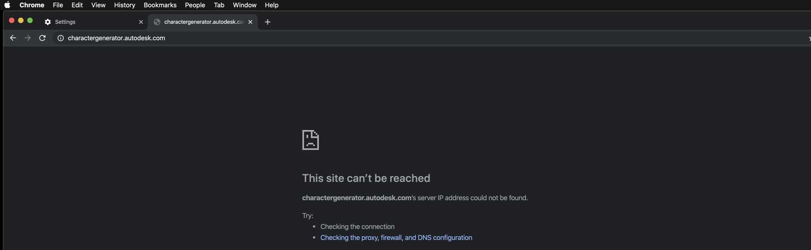Viewport: 811px width, 250px height.
Task: Click the sad page error icon
Action: coord(310,140)
